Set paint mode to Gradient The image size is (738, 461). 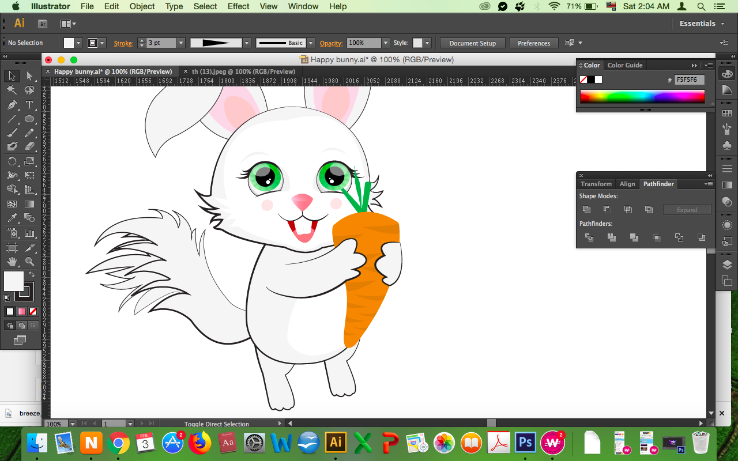(x=21, y=312)
